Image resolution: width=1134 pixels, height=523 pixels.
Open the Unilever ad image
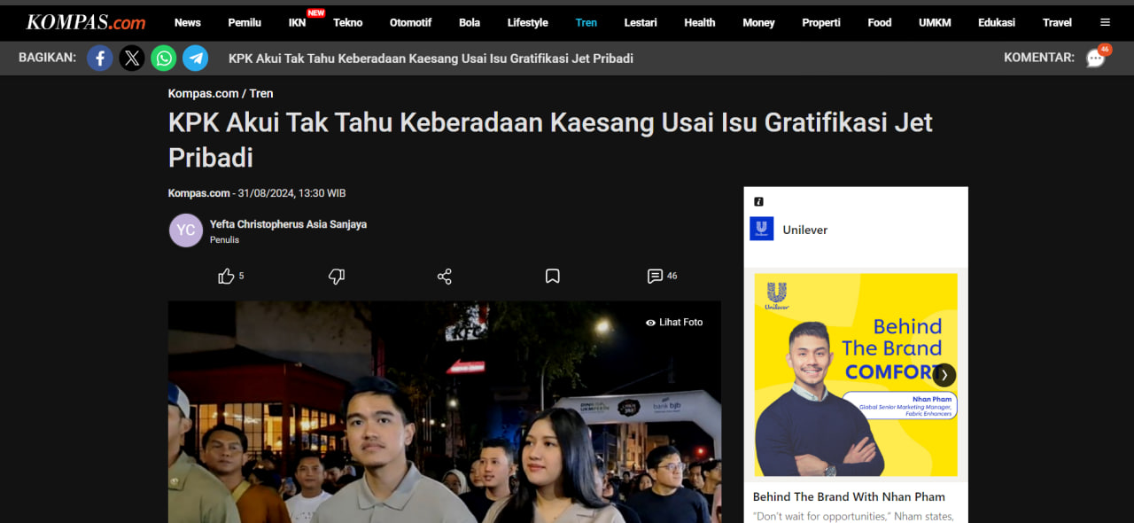855,374
